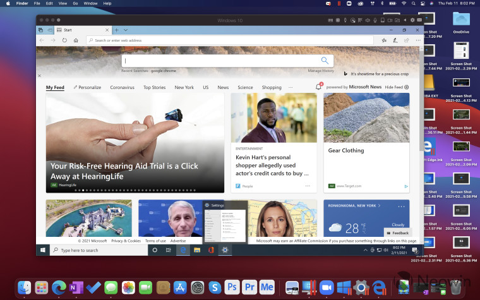Image resolution: width=480 pixels, height=300 pixels.
Task: Click the macOS clock Thu Feb 11
Action: click(x=457, y=3)
